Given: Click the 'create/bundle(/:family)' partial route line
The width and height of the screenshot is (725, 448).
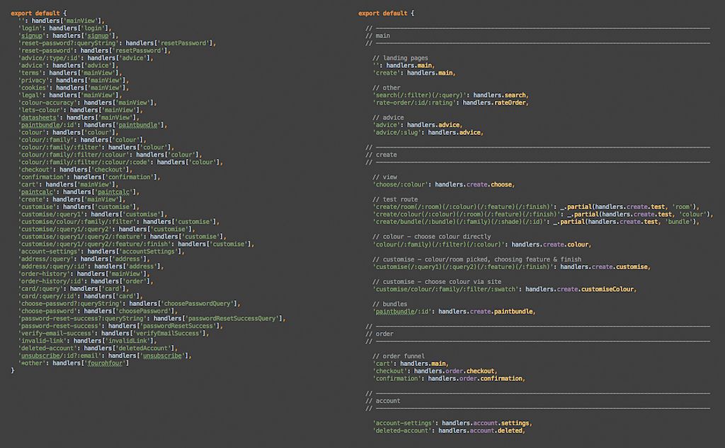Looking at the screenshot, I should pyautogui.click(x=537, y=221).
